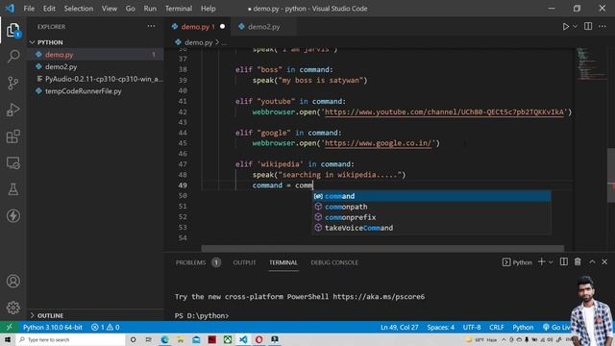Click the editor horizontal scrollbar
The width and height of the screenshot is (615, 346).
point(382,249)
